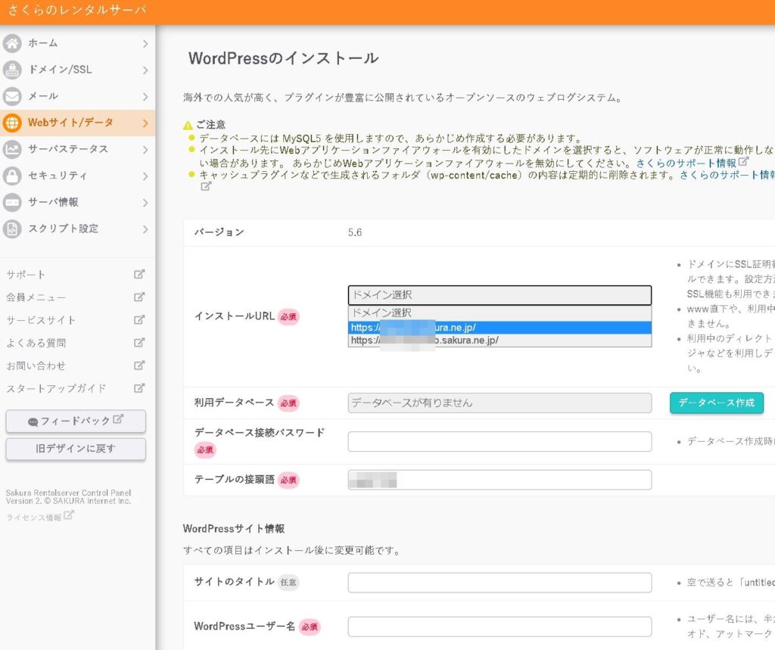Click the Mail envelope icon
Screen dimensions: 775x650
pos(12,96)
